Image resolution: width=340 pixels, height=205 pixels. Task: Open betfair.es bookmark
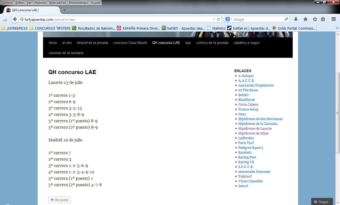249,28
